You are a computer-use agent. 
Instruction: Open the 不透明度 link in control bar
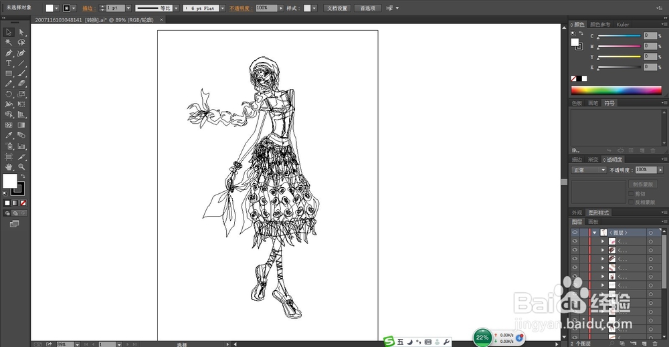click(241, 8)
